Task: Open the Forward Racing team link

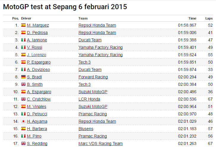Action: tap(93, 77)
